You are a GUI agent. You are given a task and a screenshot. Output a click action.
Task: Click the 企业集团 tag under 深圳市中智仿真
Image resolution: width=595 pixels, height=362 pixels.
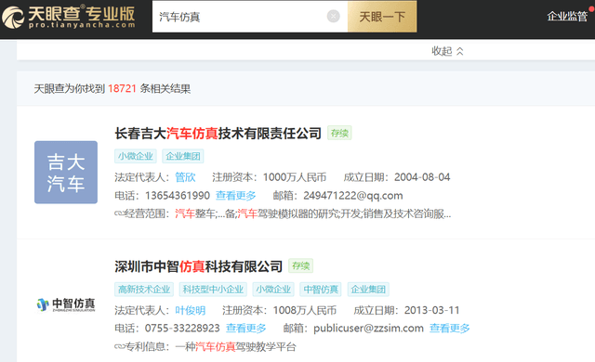pyautogui.click(x=368, y=290)
